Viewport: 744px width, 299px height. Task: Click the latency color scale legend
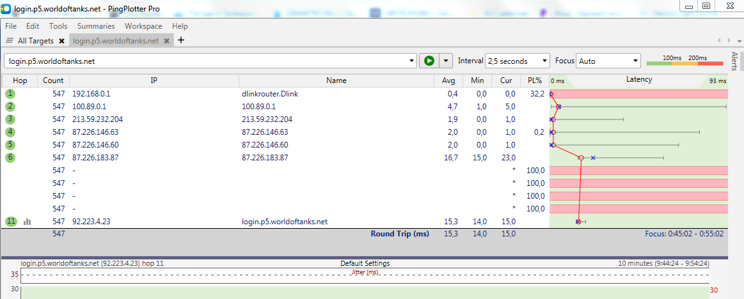click(685, 61)
